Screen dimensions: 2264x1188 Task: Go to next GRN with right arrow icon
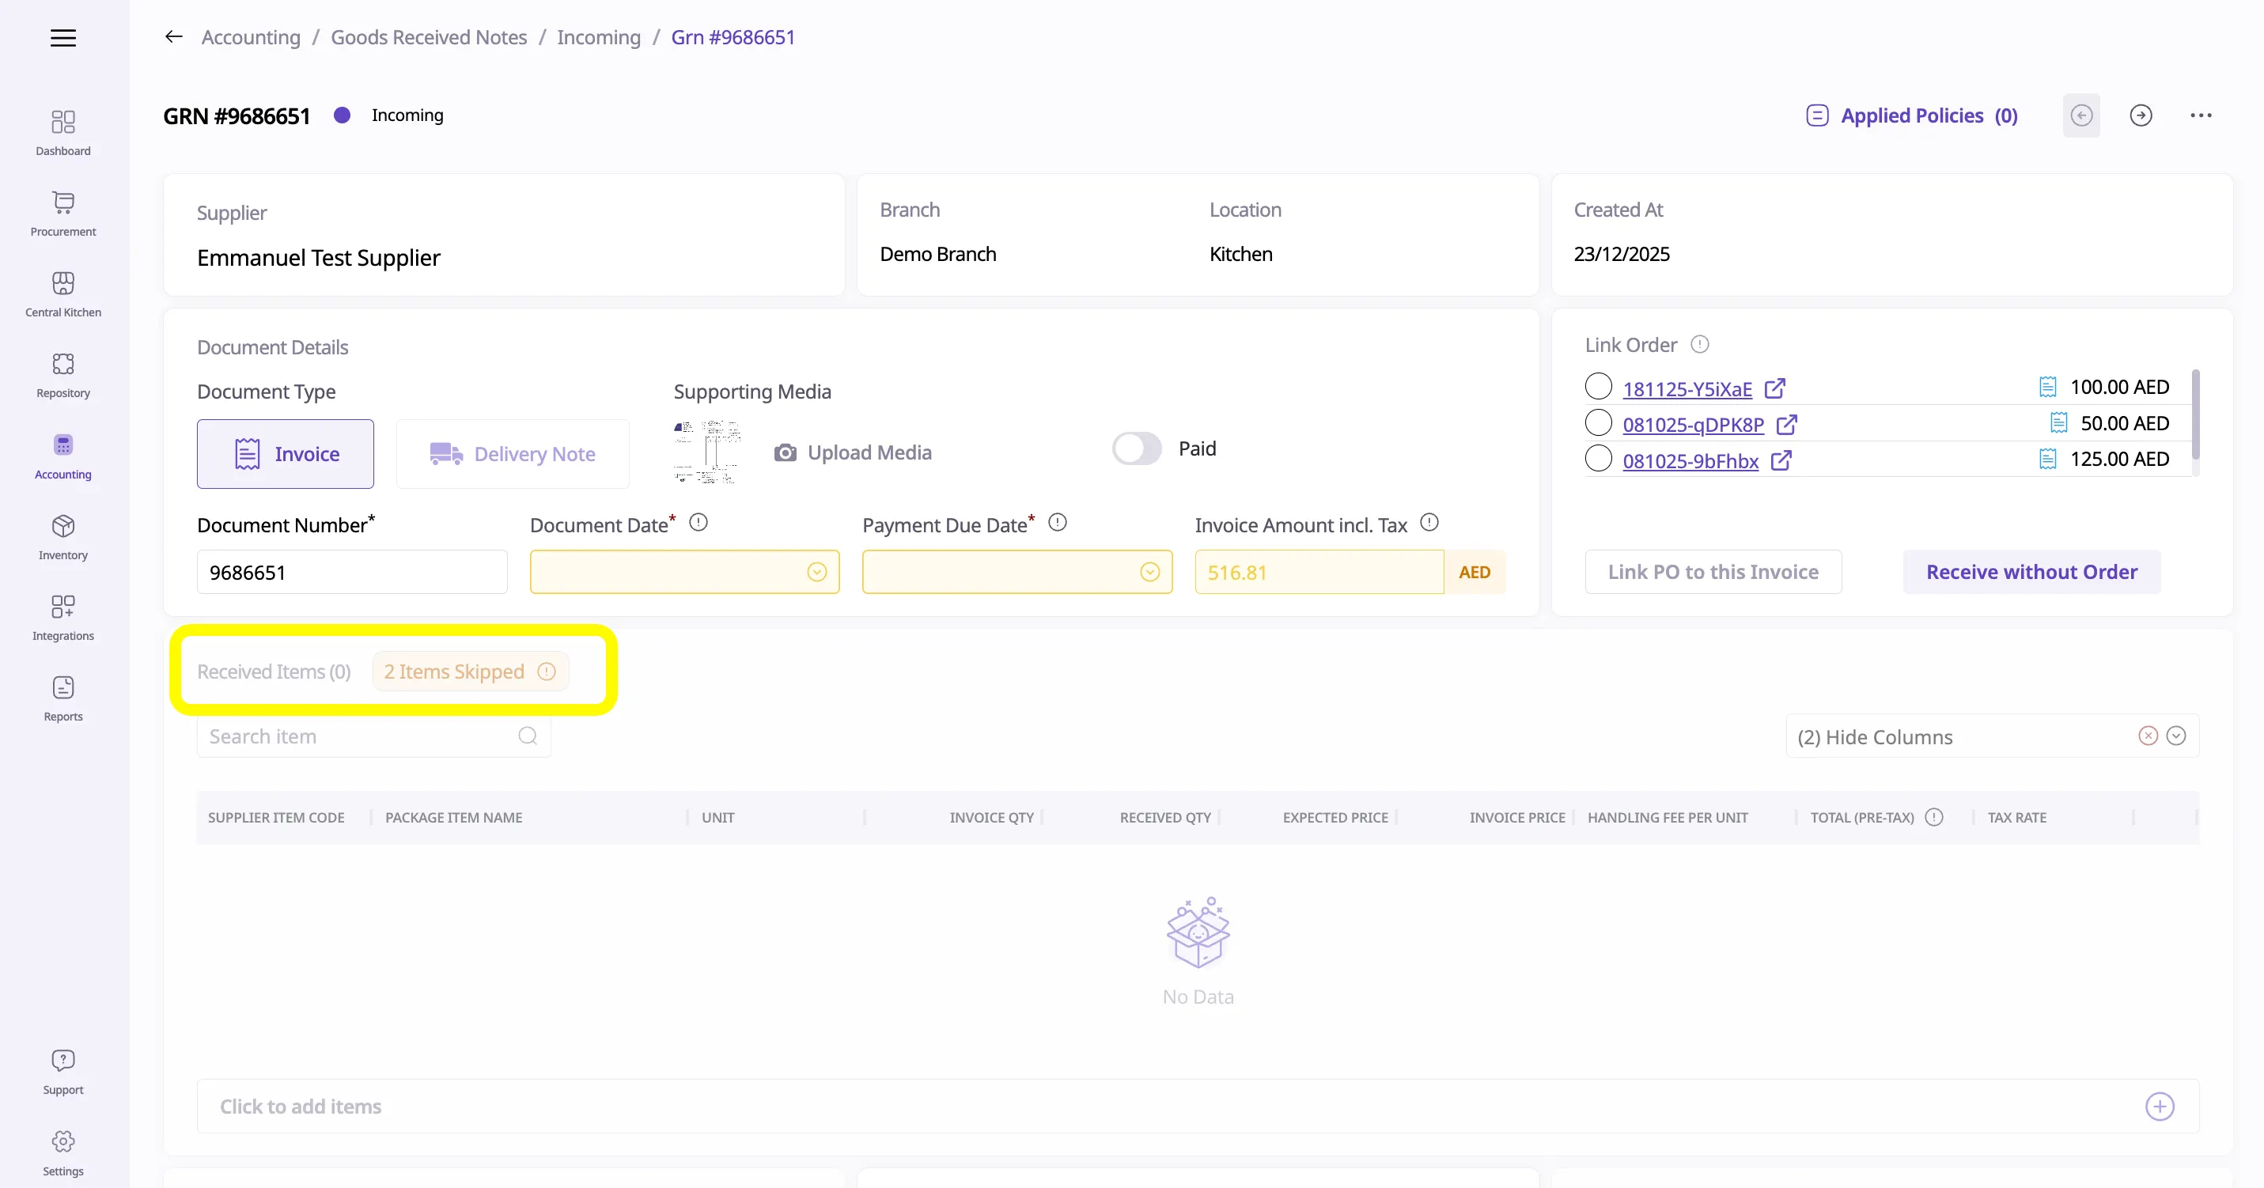[2141, 115]
